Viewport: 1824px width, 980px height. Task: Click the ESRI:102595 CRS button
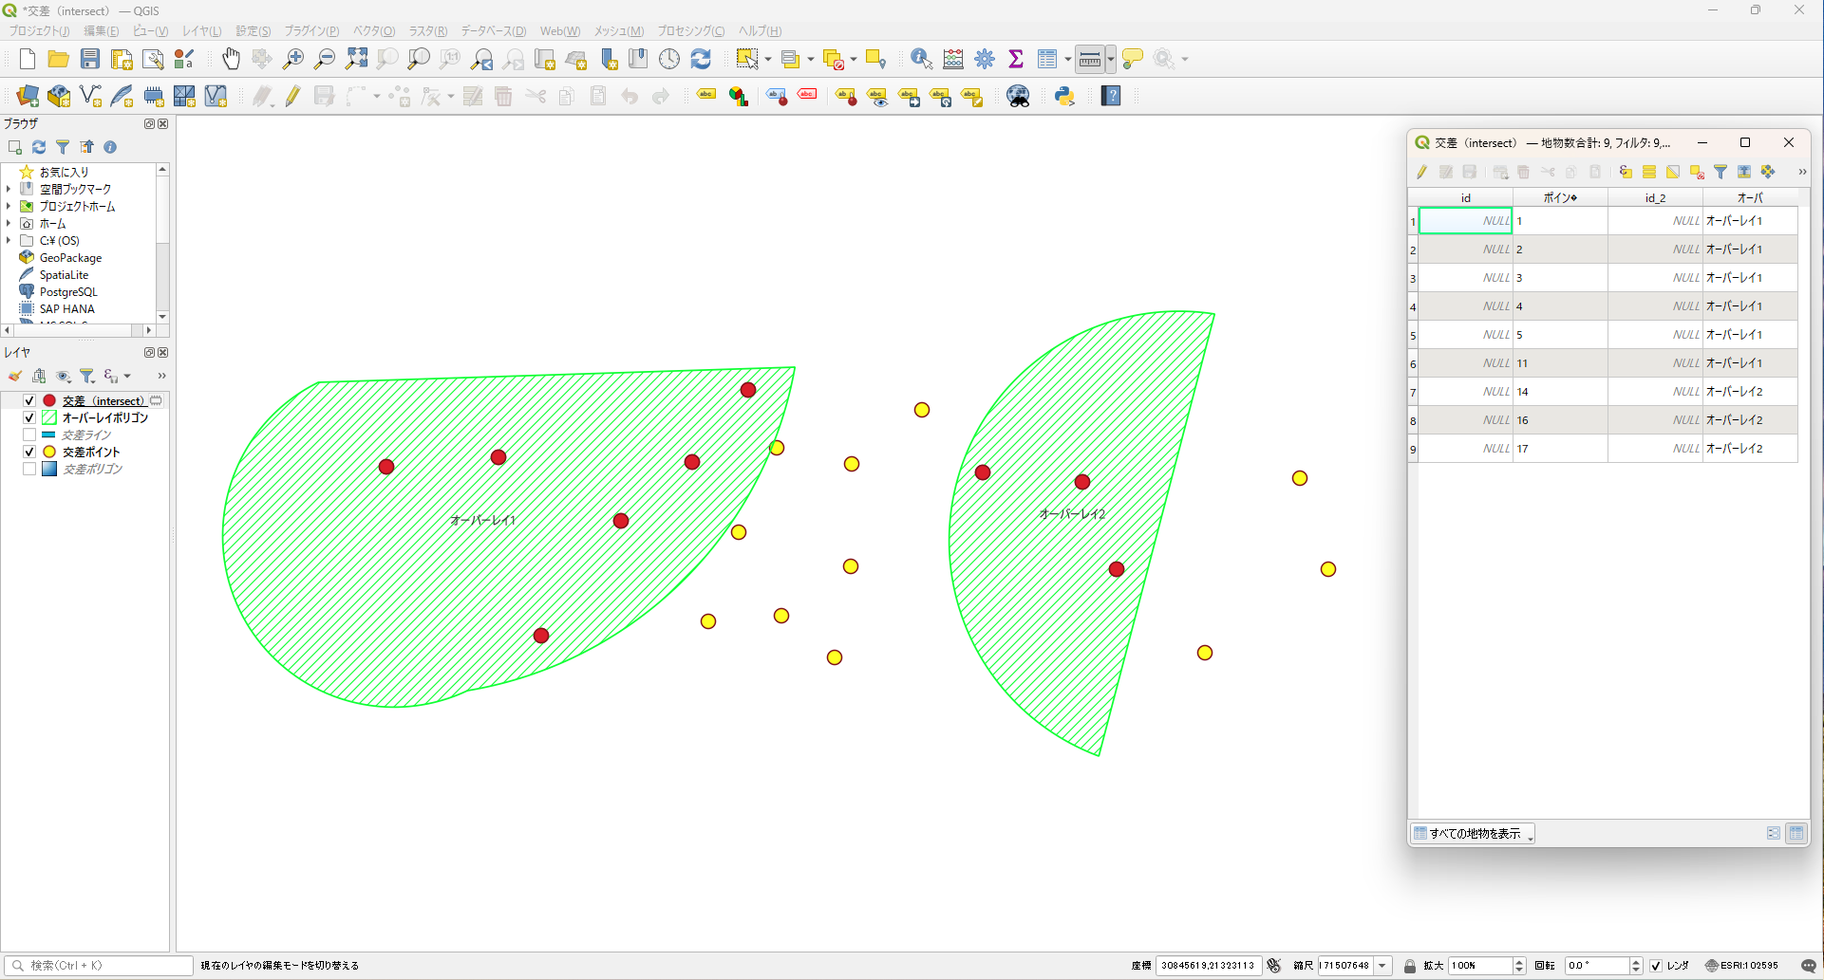[1741, 966]
